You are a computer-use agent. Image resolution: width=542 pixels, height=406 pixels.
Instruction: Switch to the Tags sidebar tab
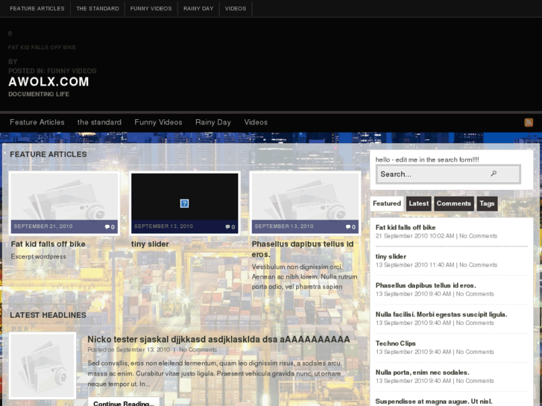[x=487, y=203]
